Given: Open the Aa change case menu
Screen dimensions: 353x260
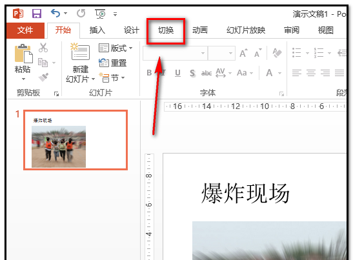Looking at the screenshot, I should [x=245, y=73].
